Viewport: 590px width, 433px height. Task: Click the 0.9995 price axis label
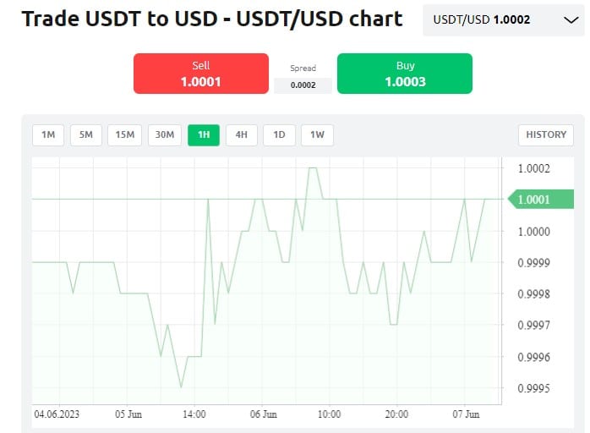pyautogui.click(x=533, y=389)
